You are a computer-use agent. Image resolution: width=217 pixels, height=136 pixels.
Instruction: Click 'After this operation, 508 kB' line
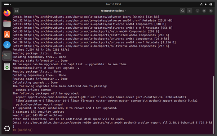point(68,119)
